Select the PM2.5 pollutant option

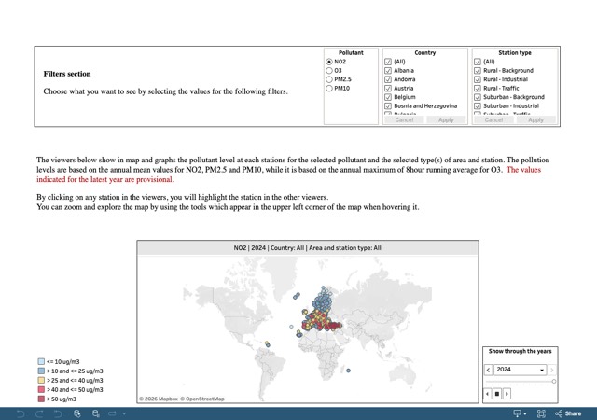pos(329,79)
